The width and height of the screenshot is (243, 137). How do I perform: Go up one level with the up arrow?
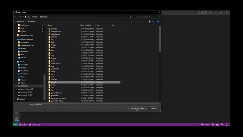(x=25, y=17)
